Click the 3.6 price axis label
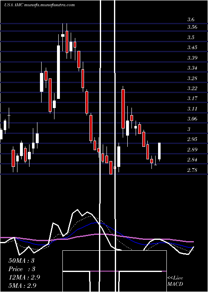Screen dimensions: 208x292 coord(191,20)
